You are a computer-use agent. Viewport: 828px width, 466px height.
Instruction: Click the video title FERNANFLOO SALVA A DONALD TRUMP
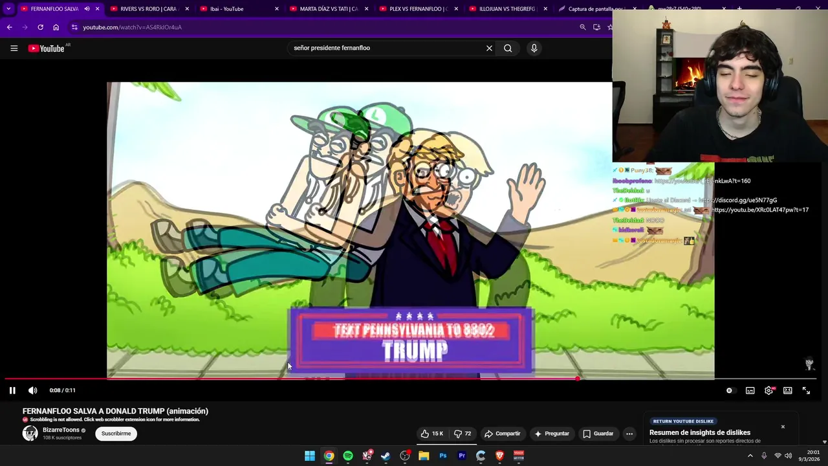point(115,411)
